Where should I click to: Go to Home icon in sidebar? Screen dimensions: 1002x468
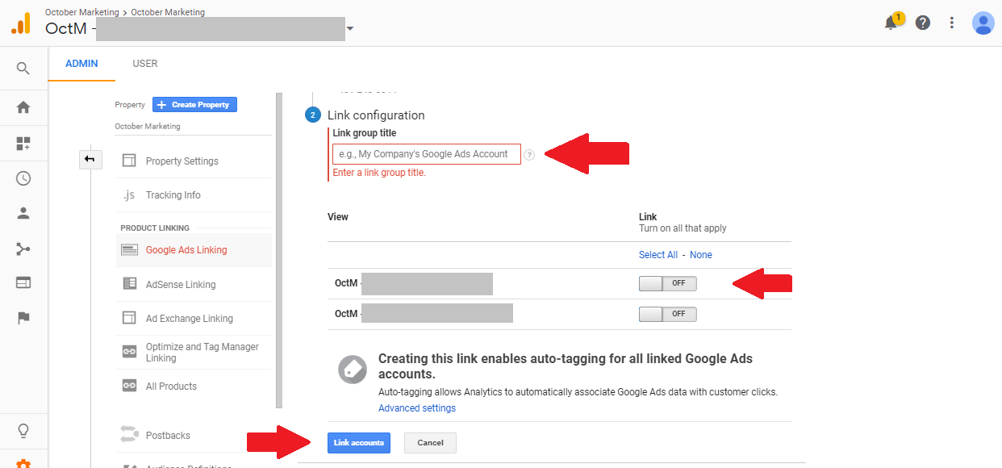pyautogui.click(x=23, y=107)
